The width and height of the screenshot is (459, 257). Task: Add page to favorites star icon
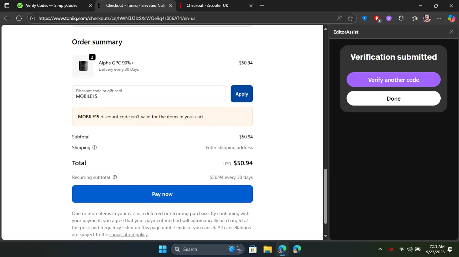pos(350,18)
